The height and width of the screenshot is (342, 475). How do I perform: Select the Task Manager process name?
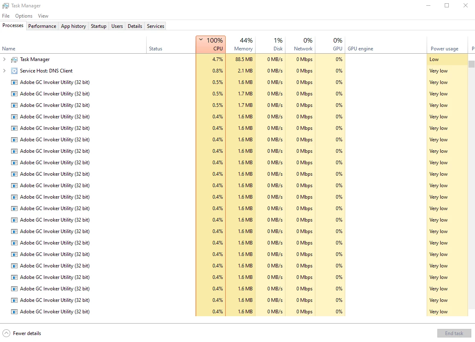(x=35, y=59)
